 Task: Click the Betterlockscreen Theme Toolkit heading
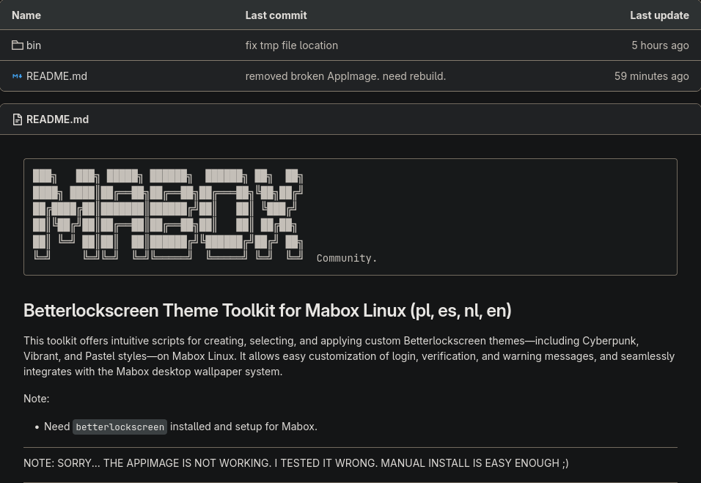point(267,310)
